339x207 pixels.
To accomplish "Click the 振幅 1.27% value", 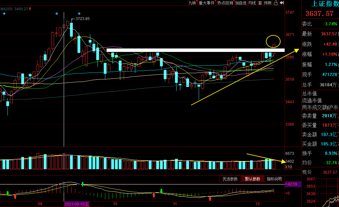I will (x=331, y=64).
